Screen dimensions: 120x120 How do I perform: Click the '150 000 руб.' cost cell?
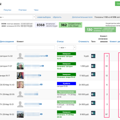tap(83, 94)
